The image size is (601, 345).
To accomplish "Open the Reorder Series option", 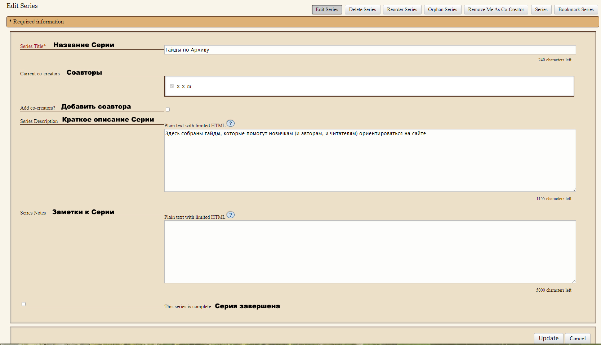I will (x=402, y=9).
